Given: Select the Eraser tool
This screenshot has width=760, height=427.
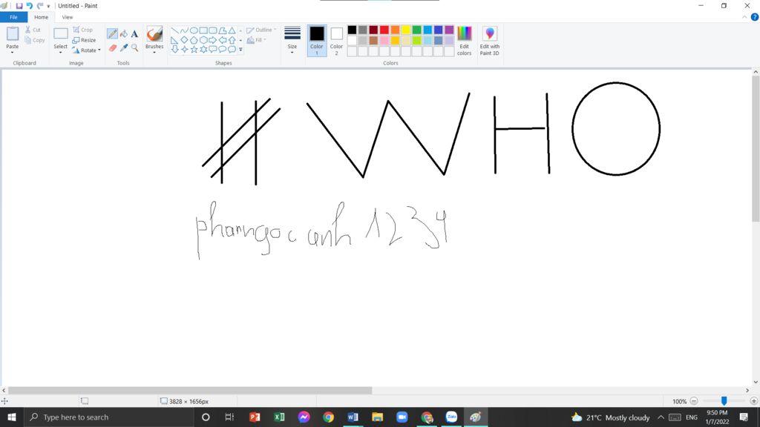Looking at the screenshot, I should point(113,47).
